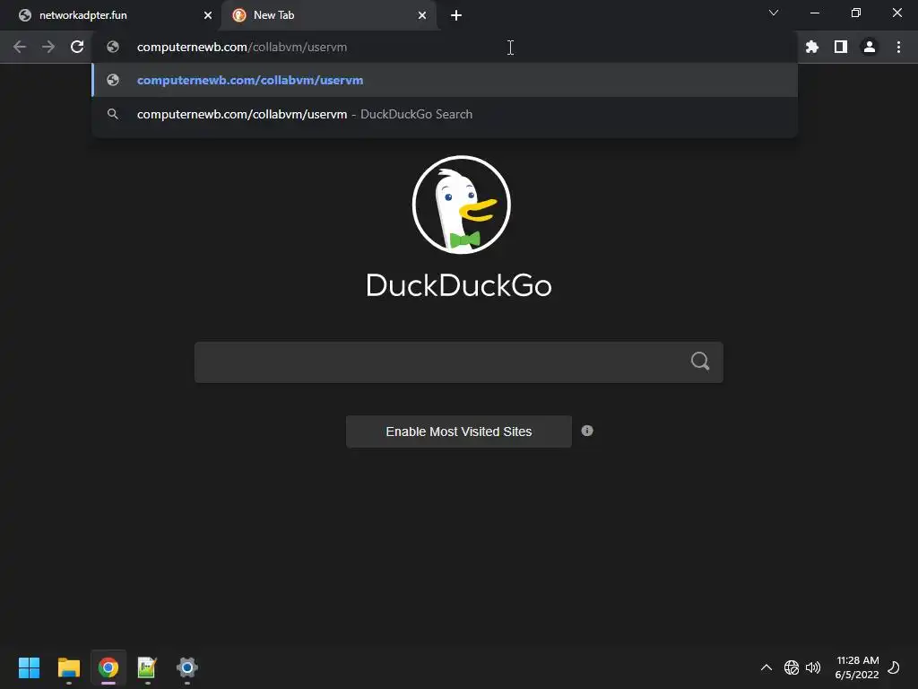This screenshot has height=689, width=918.
Task: Expand the tab search chevron
Action: coord(774,13)
